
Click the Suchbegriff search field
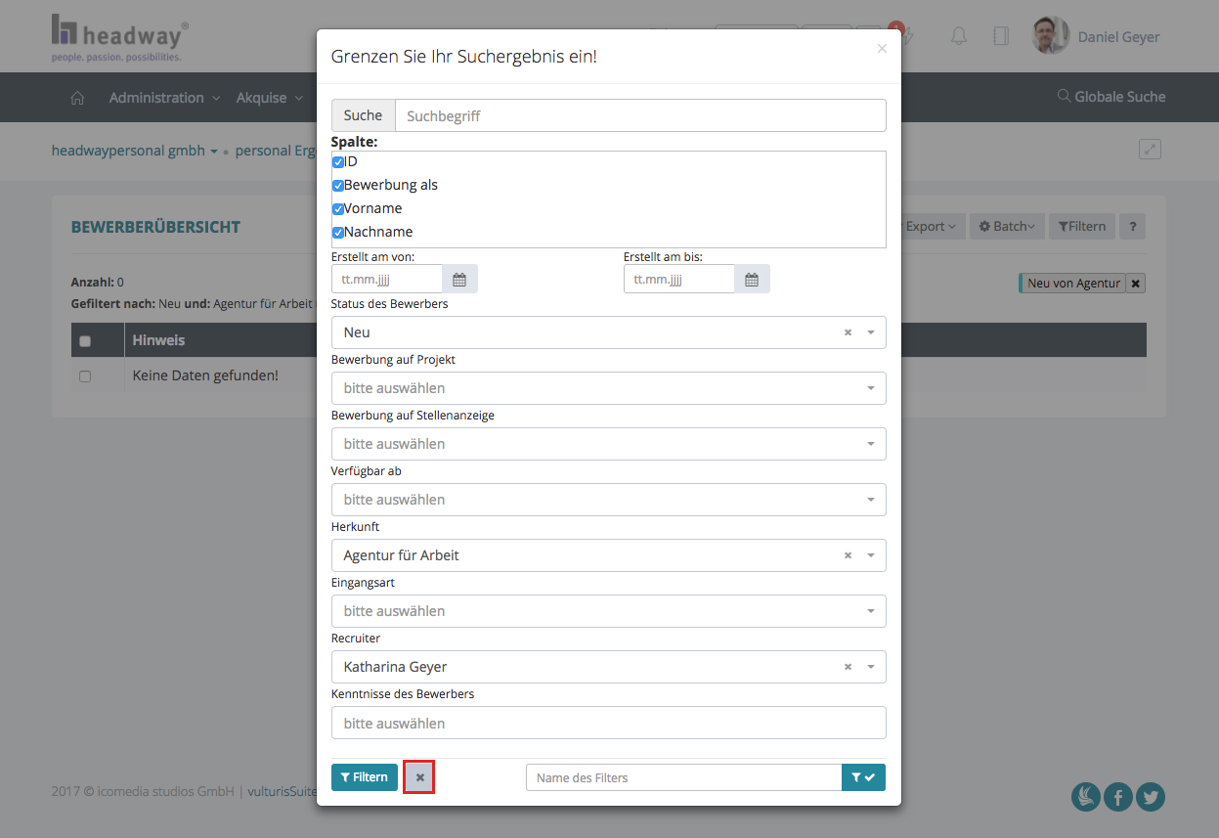(x=640, y=115)
